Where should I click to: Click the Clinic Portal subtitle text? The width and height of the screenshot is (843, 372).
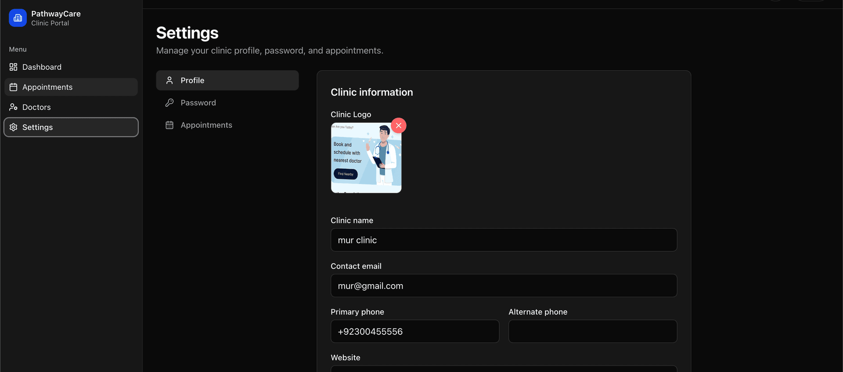(50, 23)
